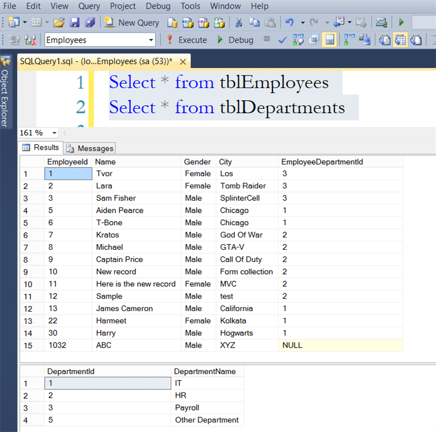The image size is (436, 432).
Task: Click the Change Connection icon left of database box
Action: [x=30, y=40]
